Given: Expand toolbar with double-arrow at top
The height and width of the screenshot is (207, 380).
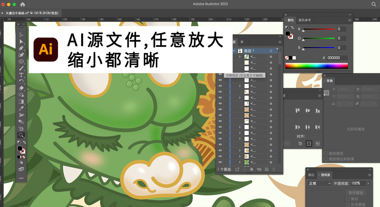Looking at the screenshot, I should click(24, 24).
